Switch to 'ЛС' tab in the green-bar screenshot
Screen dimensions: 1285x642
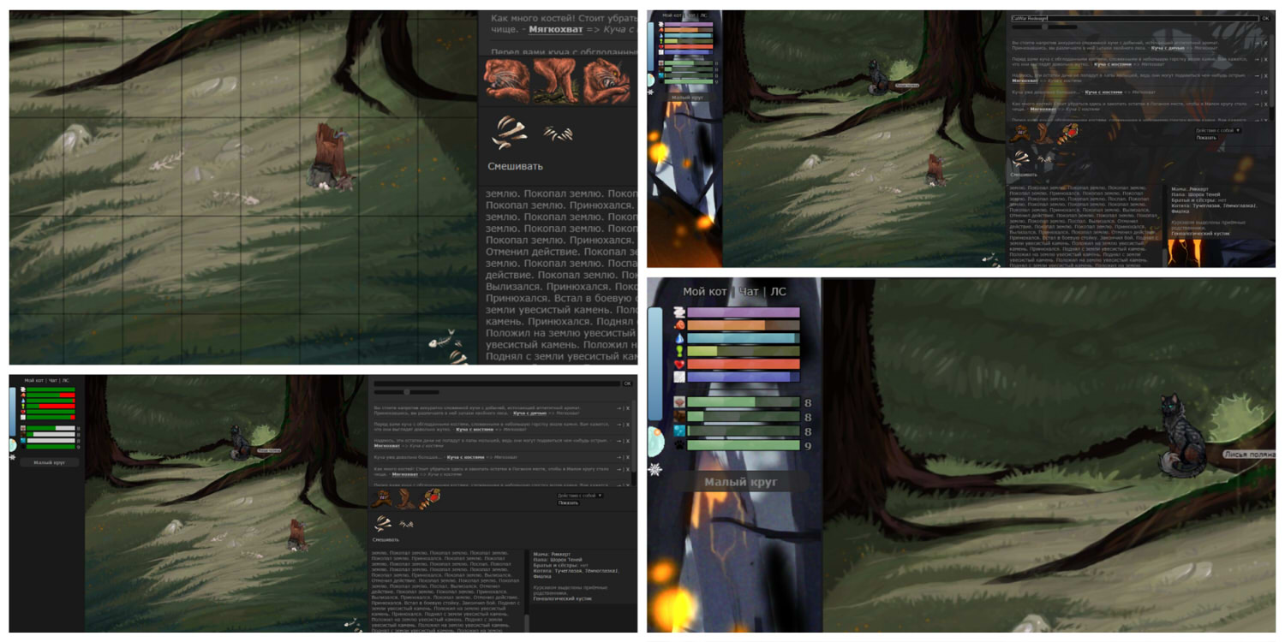(65, 381)
